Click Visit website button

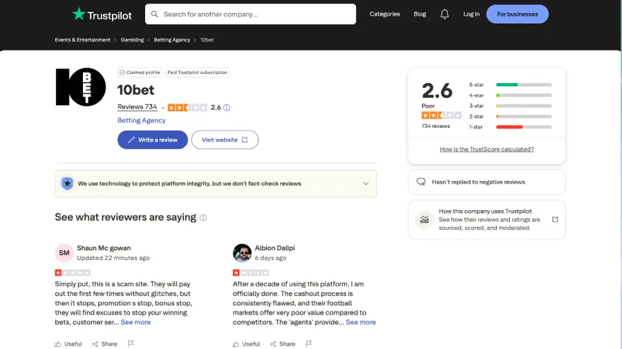[225, 140]
